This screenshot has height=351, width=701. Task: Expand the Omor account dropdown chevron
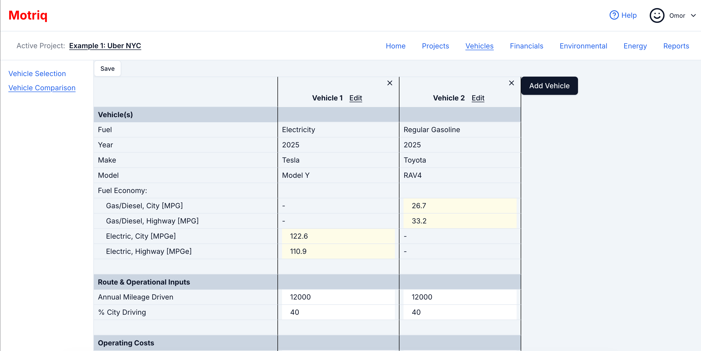[693, 15]
